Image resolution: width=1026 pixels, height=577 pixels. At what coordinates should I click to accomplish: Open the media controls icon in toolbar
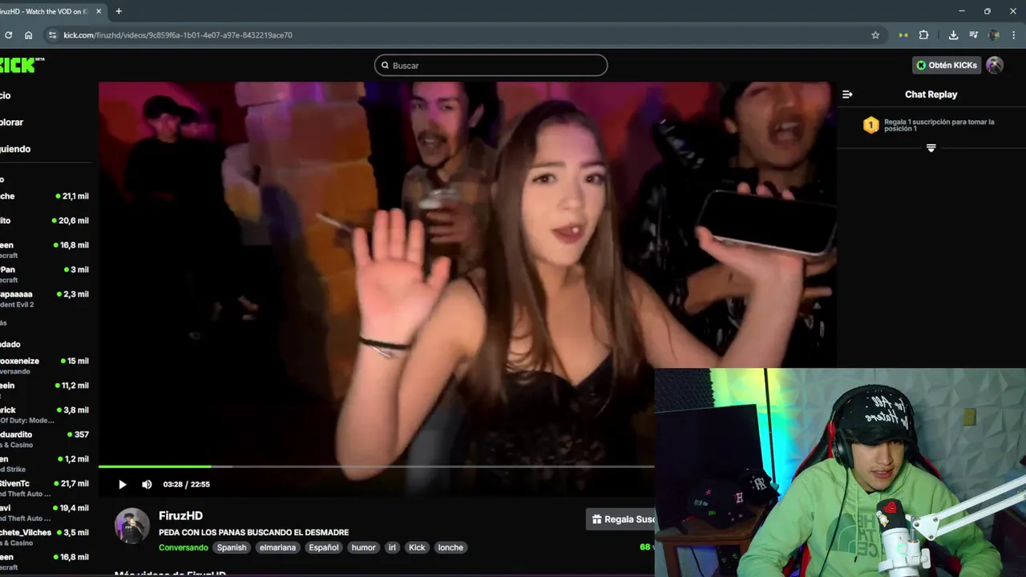pyautogui.click(x=974, y=35)
